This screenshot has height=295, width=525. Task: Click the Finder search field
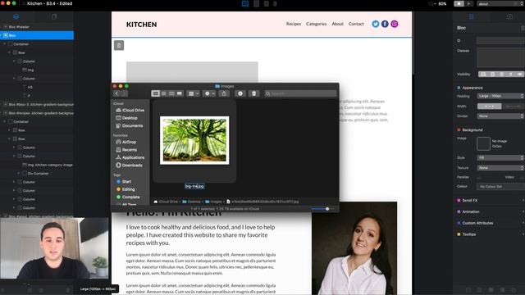pos(300,93)
